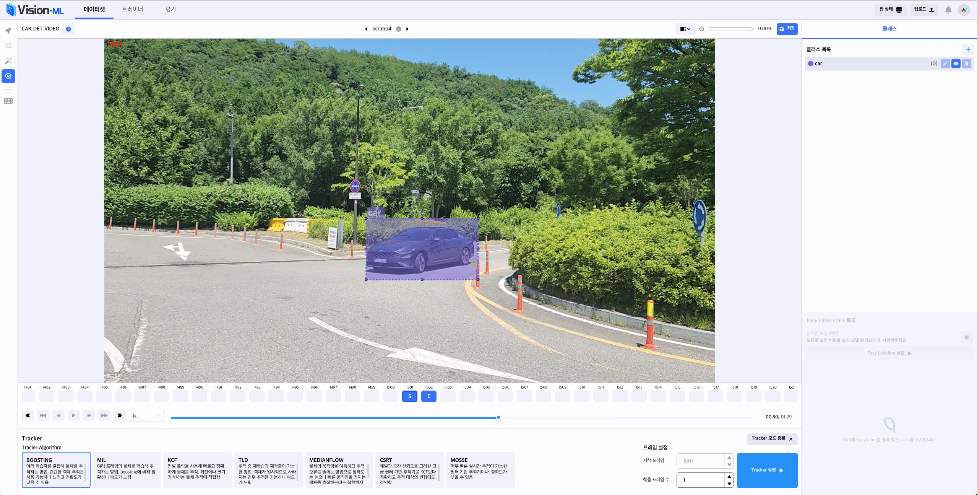The height and width of the screenshot is (495, 977).
Task: Select frame 1521 in timeline
Action: (791, 396)
